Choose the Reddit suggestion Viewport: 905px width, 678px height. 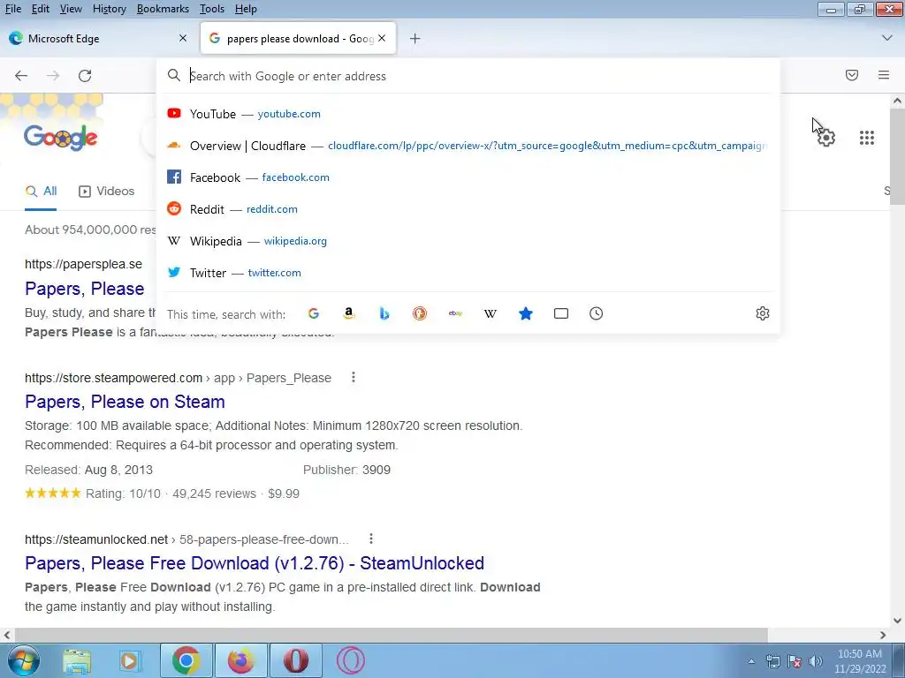(468, 208)
